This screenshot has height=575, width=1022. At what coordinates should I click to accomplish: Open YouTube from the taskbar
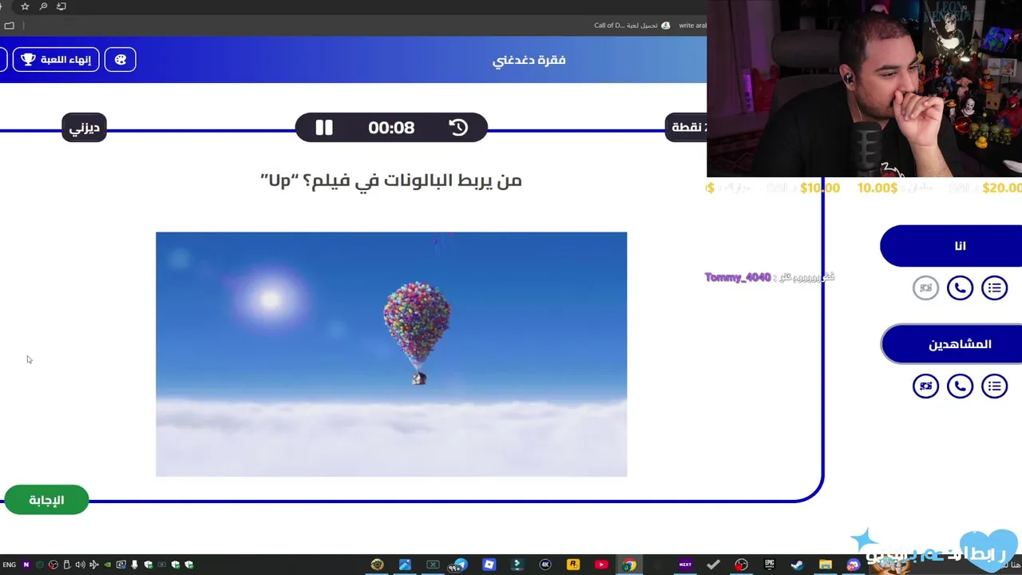(601, 565)
